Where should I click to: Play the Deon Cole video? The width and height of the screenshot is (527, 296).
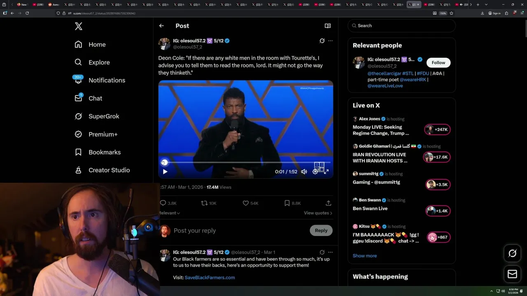165,171
